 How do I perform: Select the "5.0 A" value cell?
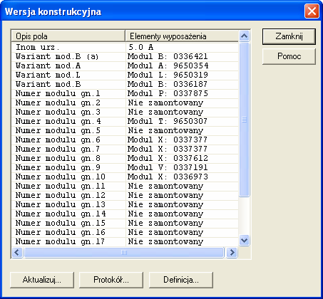tap(182, 48)
